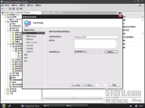The width and height of the screenshot is (145, 108).
Task: Open the 操作 menu
Action: click(x=14, y=5)
